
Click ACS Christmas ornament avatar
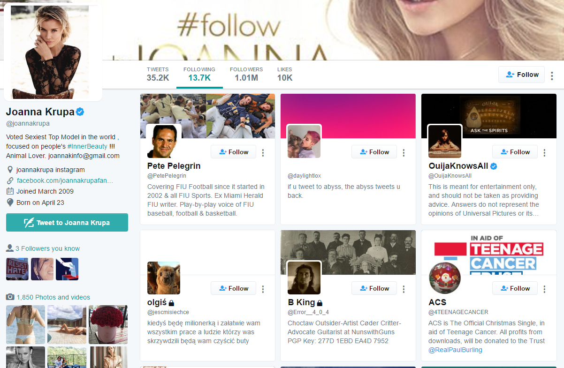tap(445, 278)
